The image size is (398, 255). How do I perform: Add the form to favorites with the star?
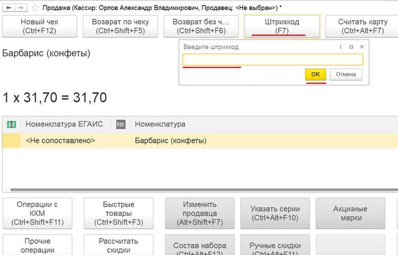(x=35, y=8)
